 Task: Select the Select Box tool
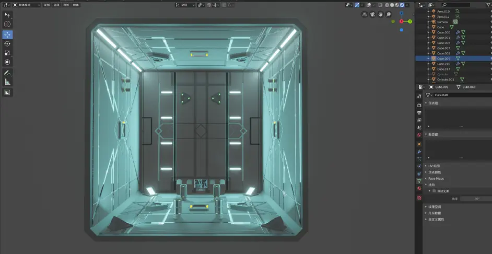pyautogui.click(x=7, y=15)
